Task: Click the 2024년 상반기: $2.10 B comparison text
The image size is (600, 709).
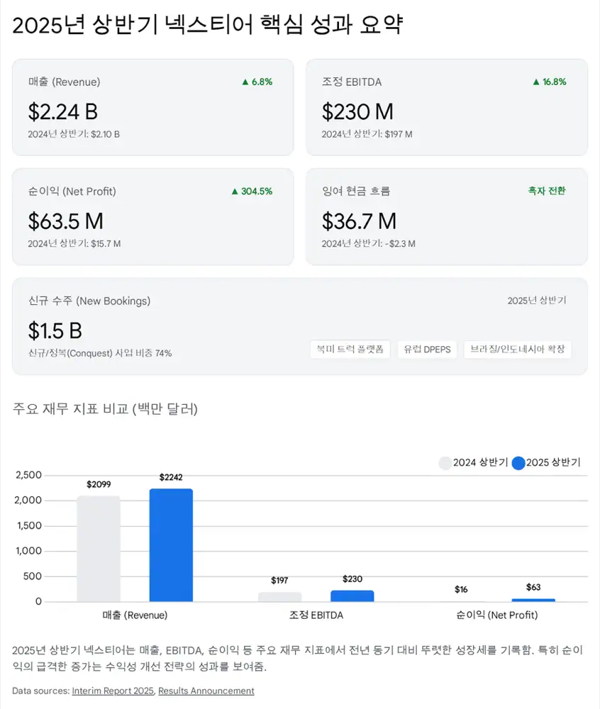Action: tap(74, 134)
